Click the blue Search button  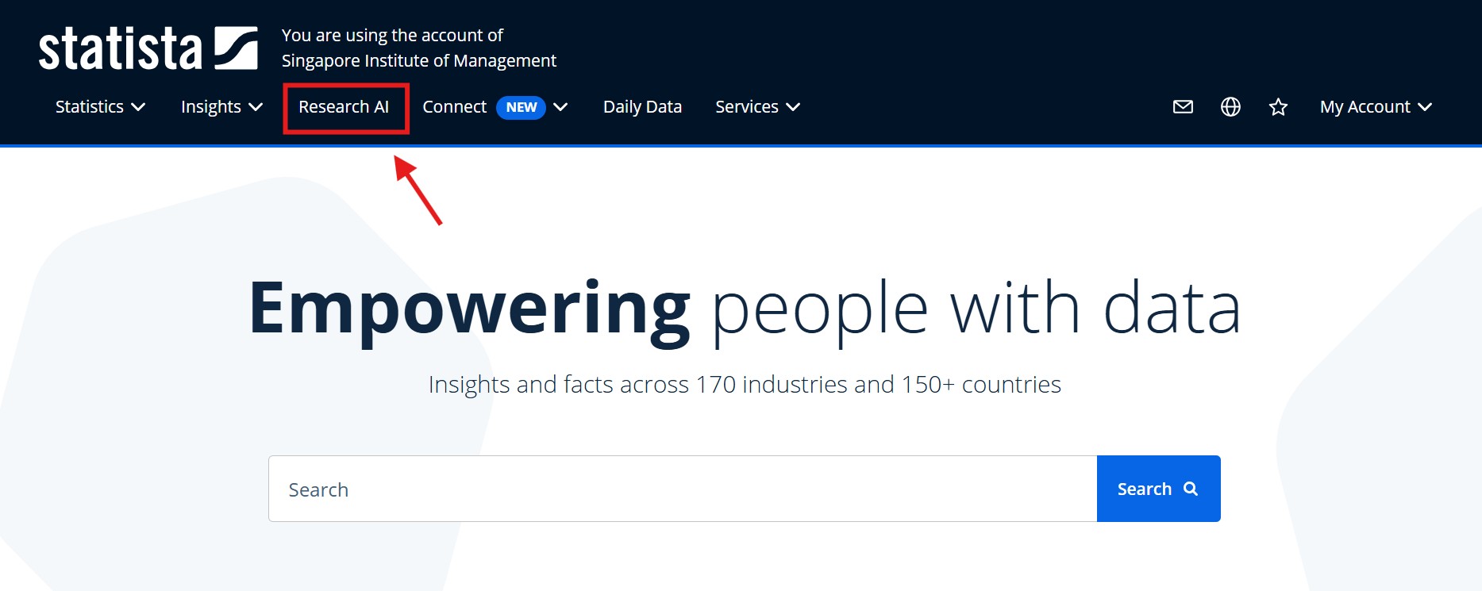point(1158,489)
